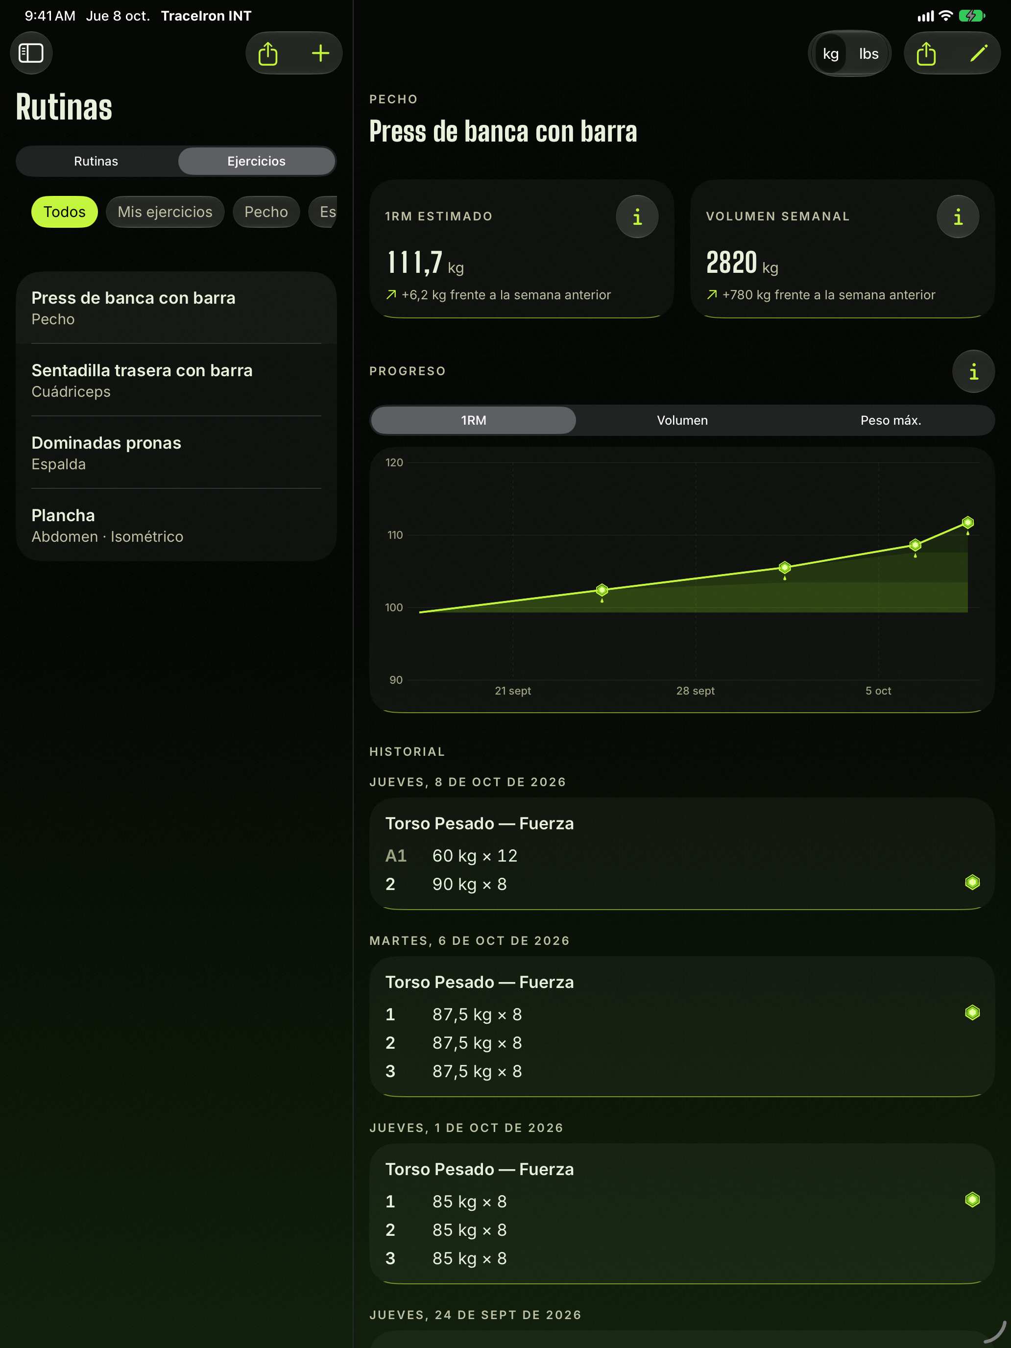Image resolution: width=1011 pixels, height=1348 pixels.
Task: Open the 6 de oct Torso Pesado session
Action: (682, 1026)
